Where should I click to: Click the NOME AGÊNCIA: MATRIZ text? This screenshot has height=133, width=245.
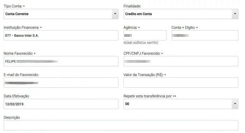[141, 43]
